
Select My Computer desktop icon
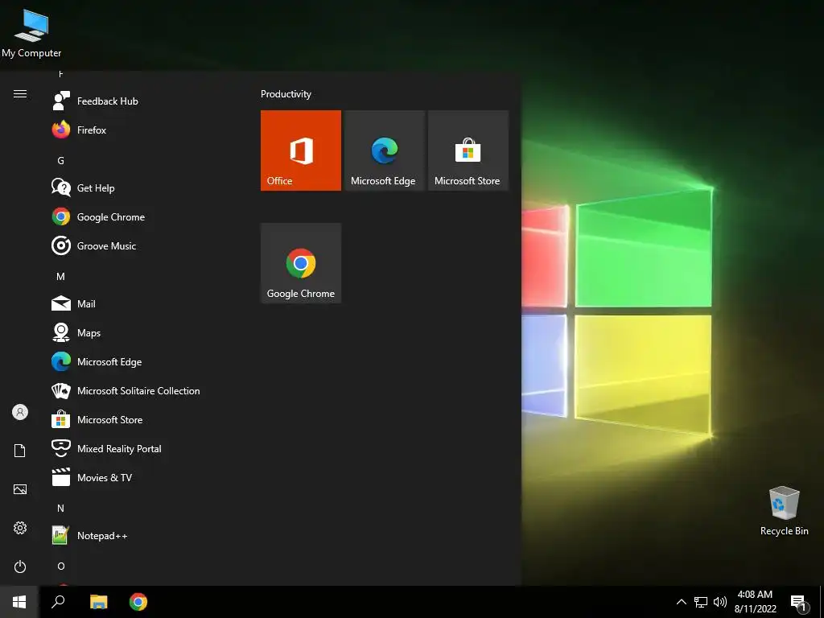click(x=31, y=34)
